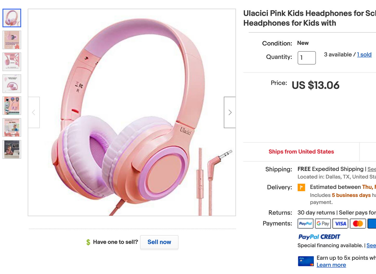Open the next product image with right arrow
Viewport: 376px width, 274px height.
click(230, 112)
